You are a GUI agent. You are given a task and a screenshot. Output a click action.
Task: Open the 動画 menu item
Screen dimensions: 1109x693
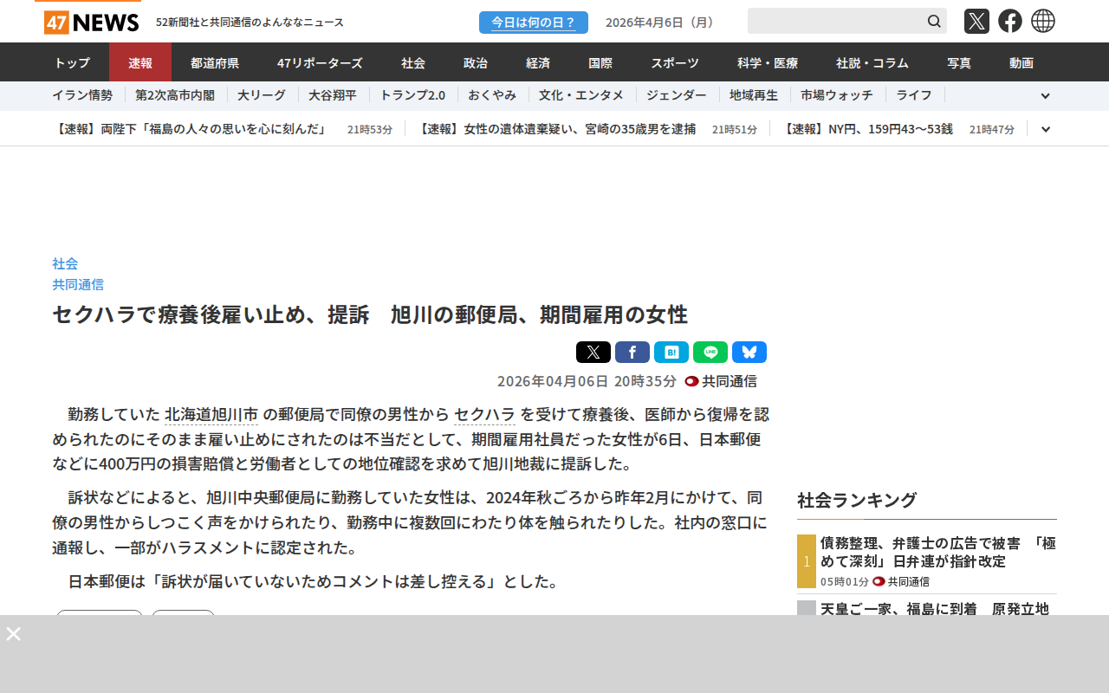(1021, 62)
